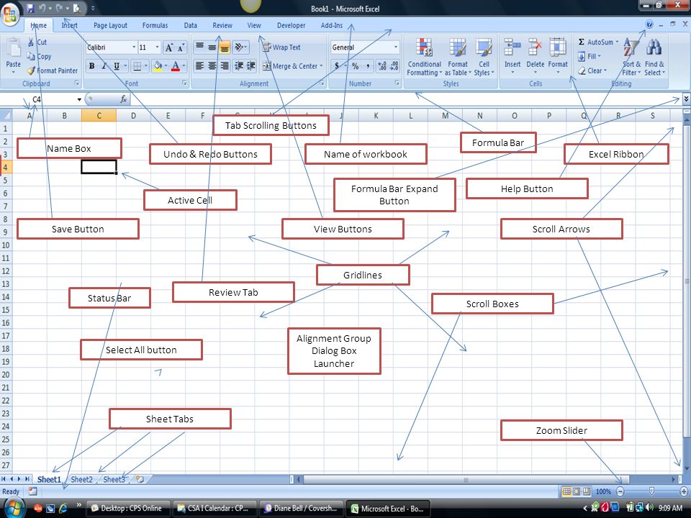Screen dimensions: 691x518
Task: Click Delete in the Cells group
Action: coord(536,56)
